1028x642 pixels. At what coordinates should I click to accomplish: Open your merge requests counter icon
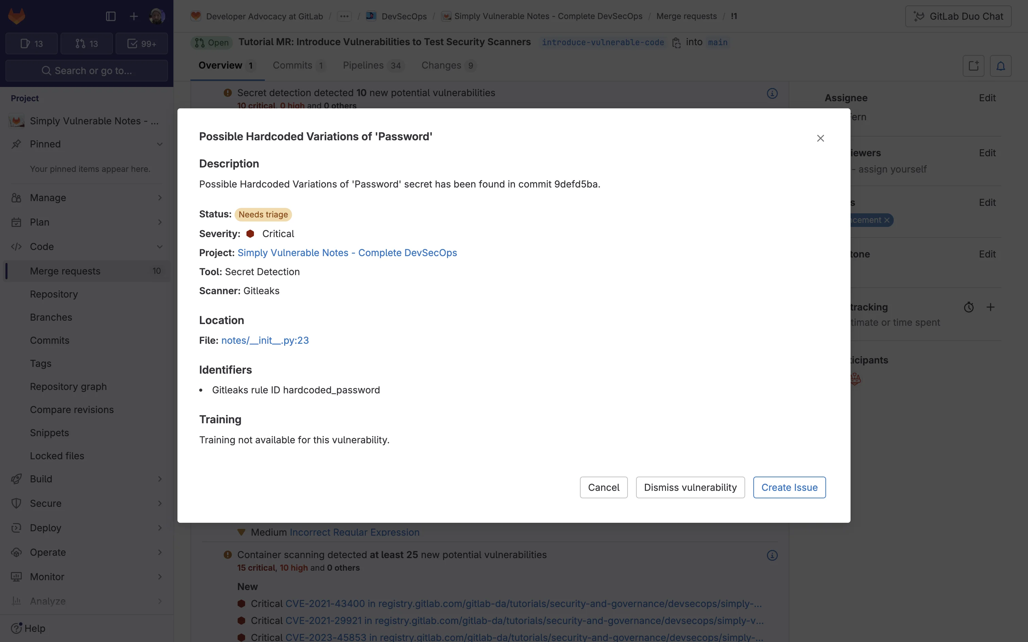tap(86, 43)
